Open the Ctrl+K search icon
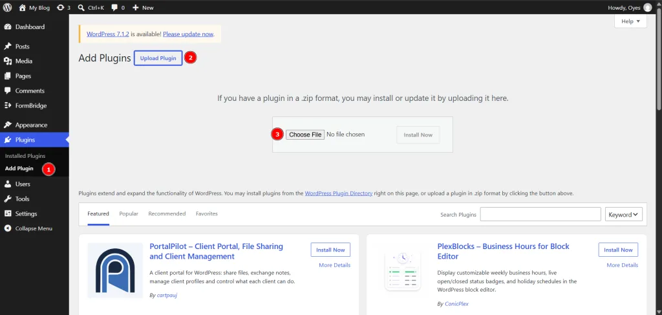This screenshot has height=315, width=662. 81,8
